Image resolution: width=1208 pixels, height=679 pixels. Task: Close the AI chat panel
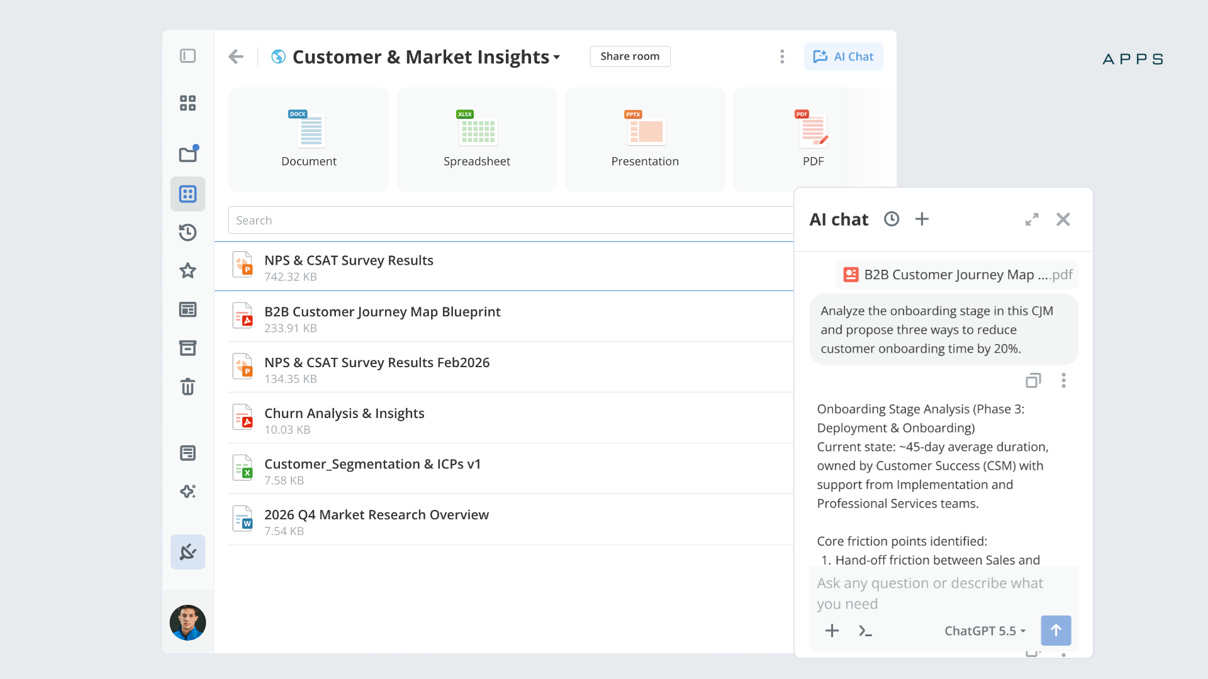point(1063,219)
